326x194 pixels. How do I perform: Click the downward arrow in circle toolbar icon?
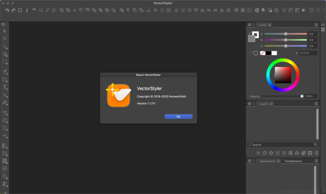pos(222,10)
